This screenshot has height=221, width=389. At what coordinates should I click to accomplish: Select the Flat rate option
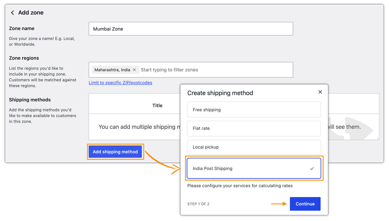pos(254,128)
